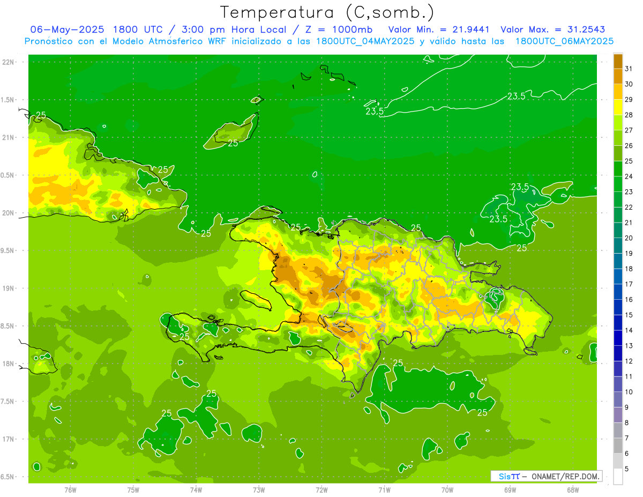Image resolution: width=643 pixels, height=497 pixels.
Task: Click the teal legend swatch between 19 and 20
Action: click(x=618, y=246)
